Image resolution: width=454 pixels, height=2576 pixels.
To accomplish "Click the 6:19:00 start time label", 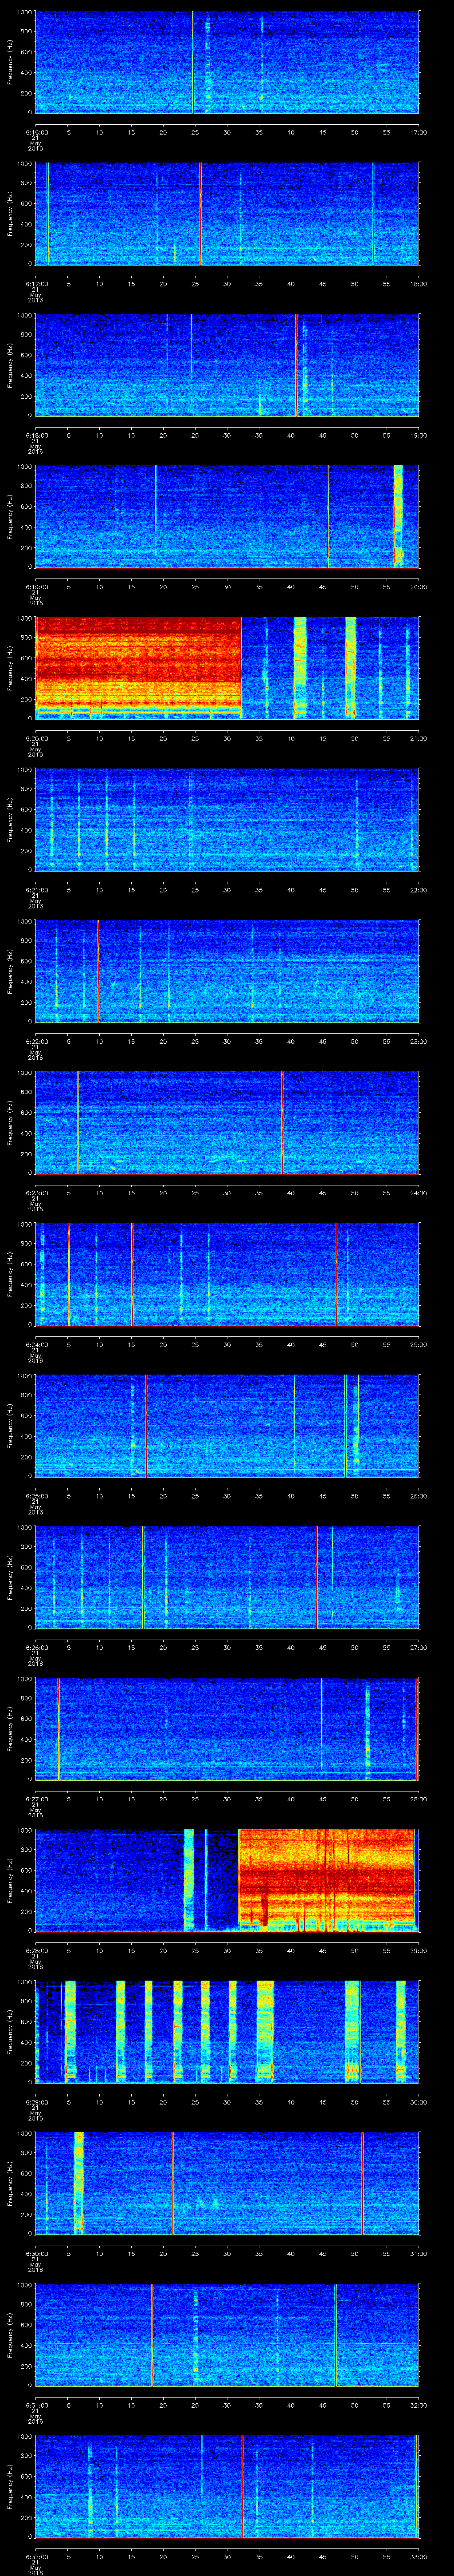I will 36,587.
